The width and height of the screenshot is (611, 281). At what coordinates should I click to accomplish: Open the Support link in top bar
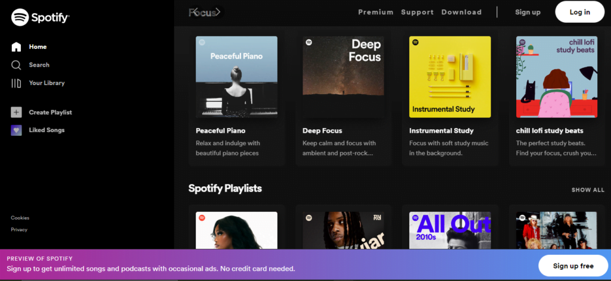point(417,12)
